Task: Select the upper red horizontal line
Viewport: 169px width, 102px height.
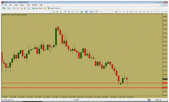Action: [x=82, y=83]
